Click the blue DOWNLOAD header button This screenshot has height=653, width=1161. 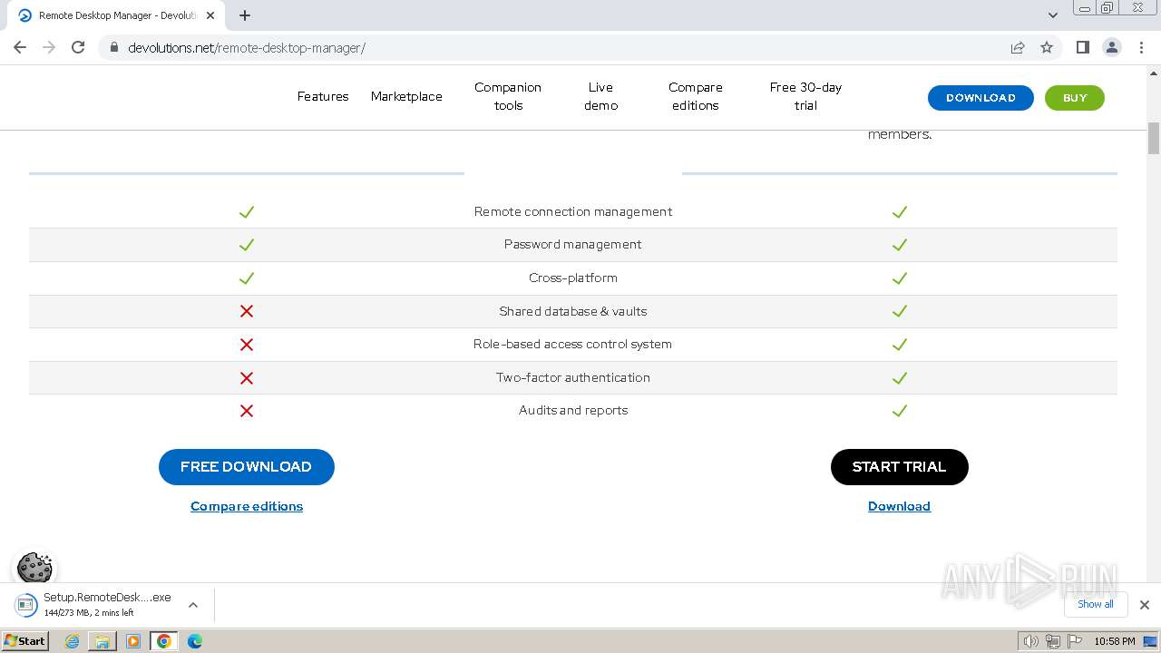click(981, 98)
